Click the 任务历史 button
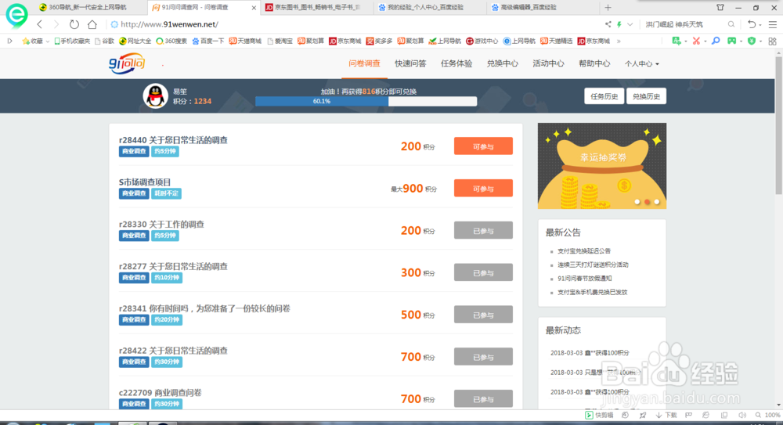Viewport: 783px width, 425px height. (604, 96)
